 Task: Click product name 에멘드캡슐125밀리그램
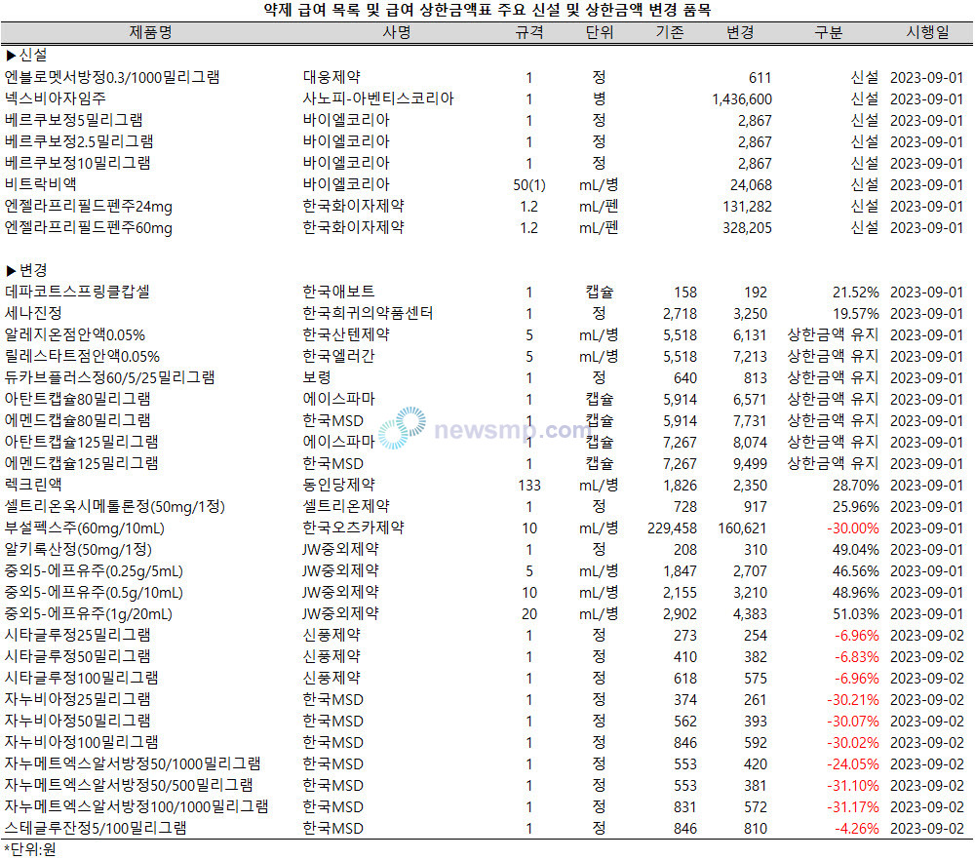coord(82,464)
